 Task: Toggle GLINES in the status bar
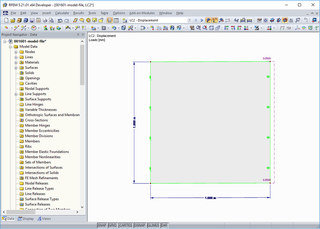(x=153, y=225)
